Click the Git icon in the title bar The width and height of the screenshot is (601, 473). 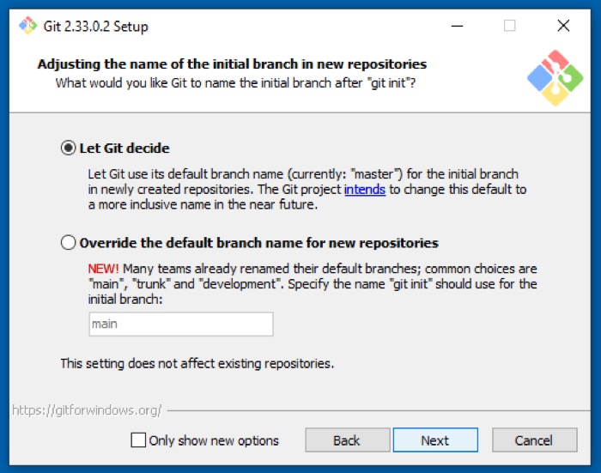28,26
